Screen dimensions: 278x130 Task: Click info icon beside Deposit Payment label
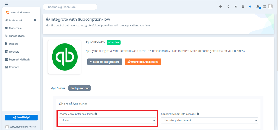198,114
